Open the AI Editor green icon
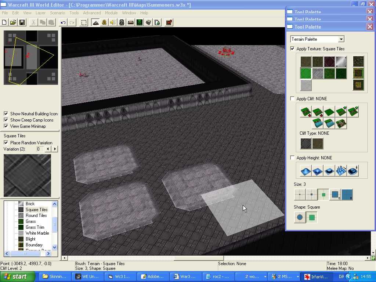Image resolution: width=376 pixels, height=282 pixels. [x=140, y=22]
